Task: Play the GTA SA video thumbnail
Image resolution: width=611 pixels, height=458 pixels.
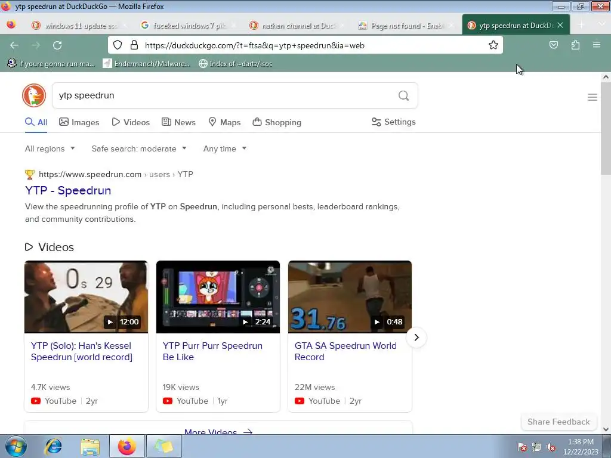Action: pos(350,297)
